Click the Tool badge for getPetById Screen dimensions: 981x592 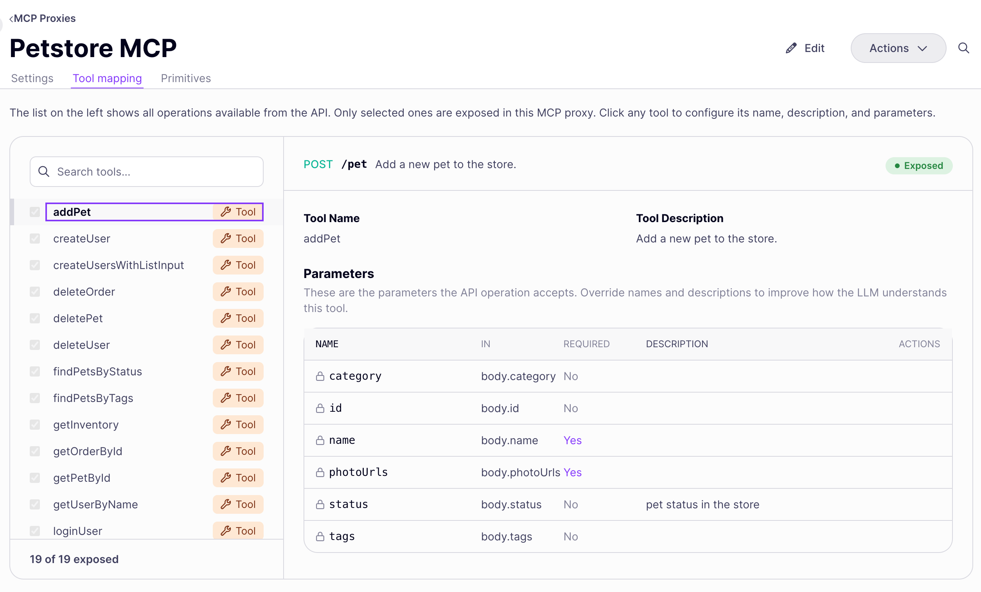click(x=238, y=478)
